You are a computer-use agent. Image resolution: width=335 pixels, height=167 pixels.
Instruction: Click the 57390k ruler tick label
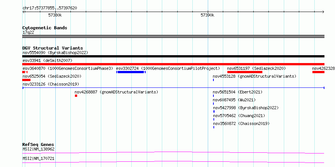click(207, 15)
